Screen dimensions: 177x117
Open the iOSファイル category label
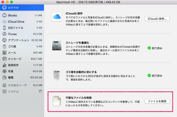point(16,28)
